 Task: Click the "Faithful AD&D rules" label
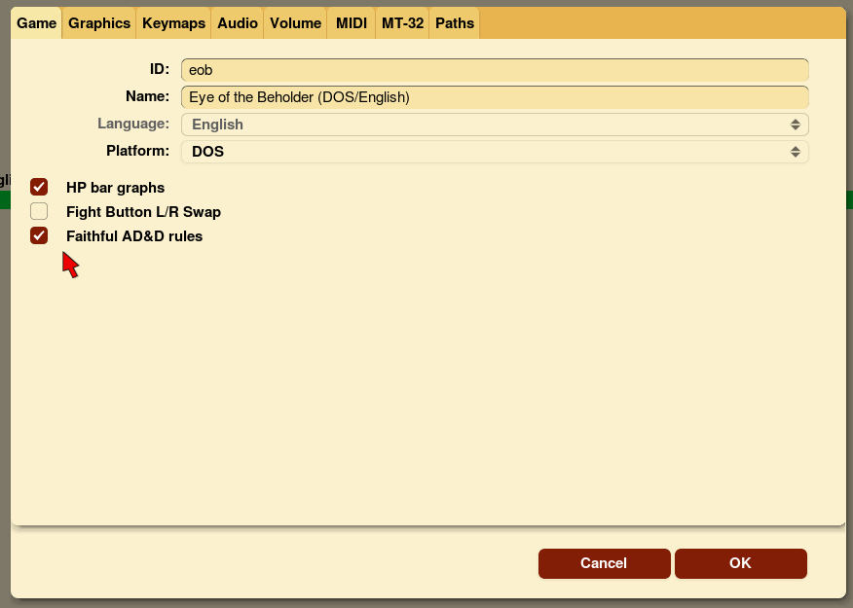[134, 236]
